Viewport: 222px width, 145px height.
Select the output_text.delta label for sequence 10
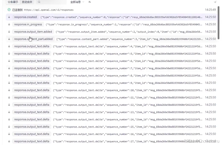click(32, 90)
